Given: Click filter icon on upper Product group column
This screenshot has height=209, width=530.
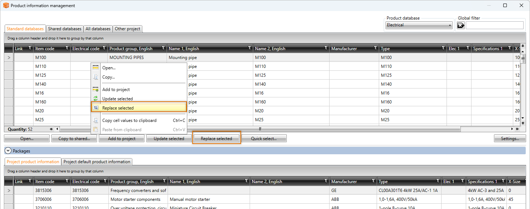Looking at the screenshot, I should (163, 48).
